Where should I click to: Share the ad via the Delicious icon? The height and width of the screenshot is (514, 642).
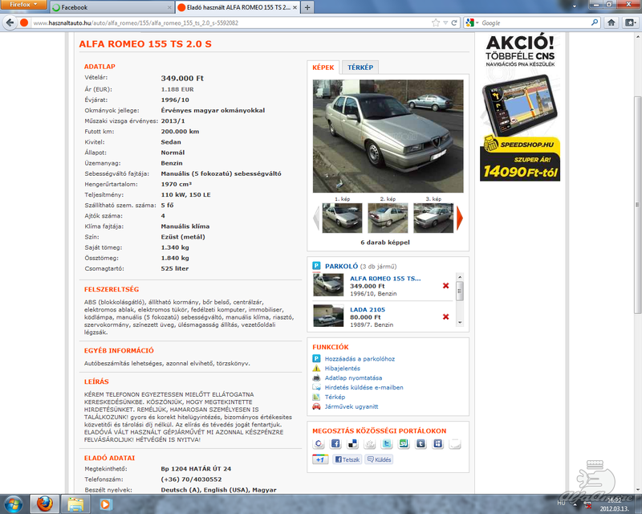pos(352,443)
